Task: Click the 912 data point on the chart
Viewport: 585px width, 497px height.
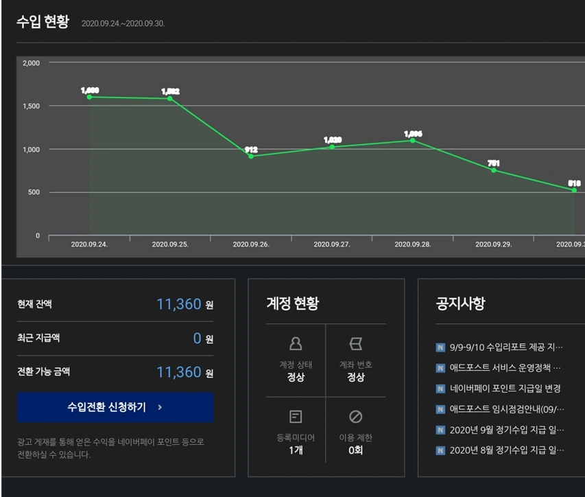Action: pos(251,157)
